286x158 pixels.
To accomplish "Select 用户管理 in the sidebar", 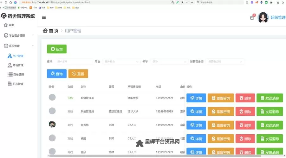I will pyautogui.click(x=16, y=56).
